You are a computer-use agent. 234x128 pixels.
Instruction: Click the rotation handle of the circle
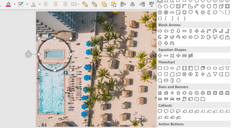point(28,54)
